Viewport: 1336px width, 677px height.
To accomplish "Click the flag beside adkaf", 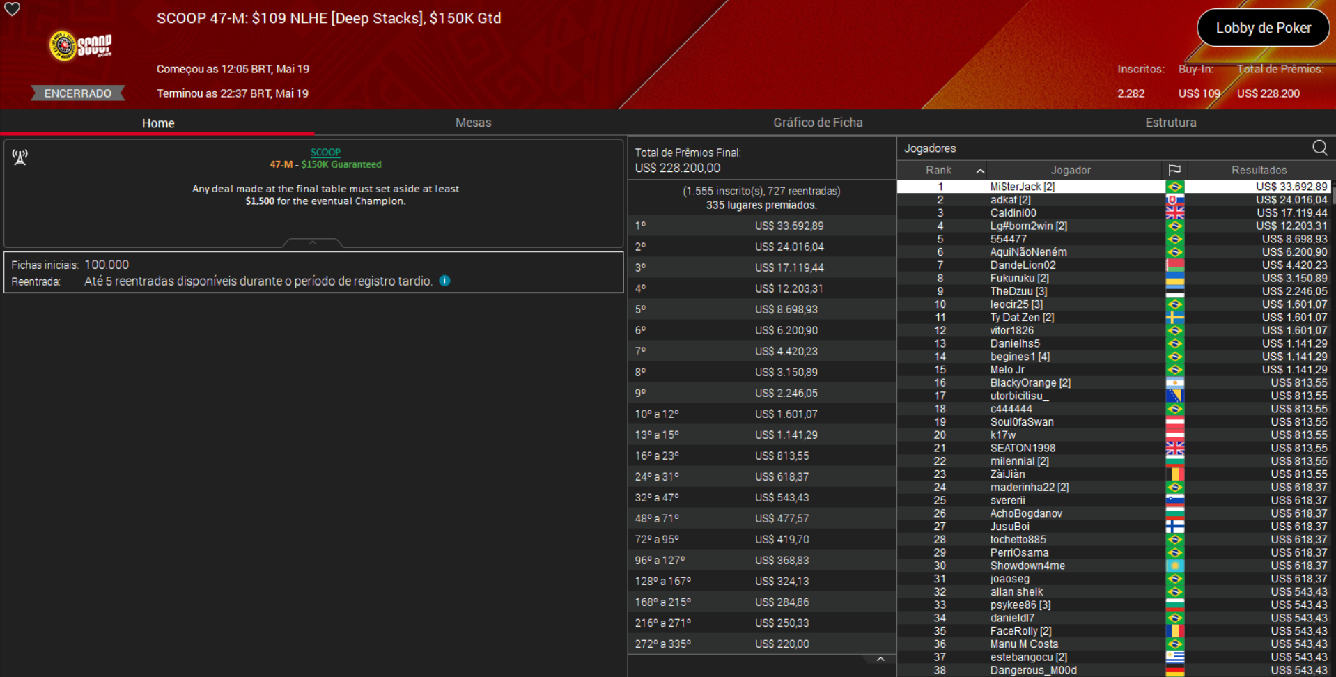I will coord(1174,200).
